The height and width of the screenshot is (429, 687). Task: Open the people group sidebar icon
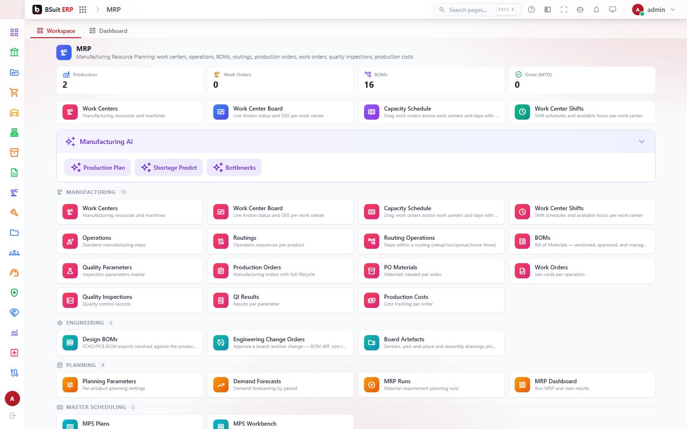(x=14, y=253)
